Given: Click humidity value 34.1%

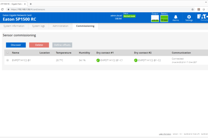Looking at the screenshot, I should pos(82,60).
